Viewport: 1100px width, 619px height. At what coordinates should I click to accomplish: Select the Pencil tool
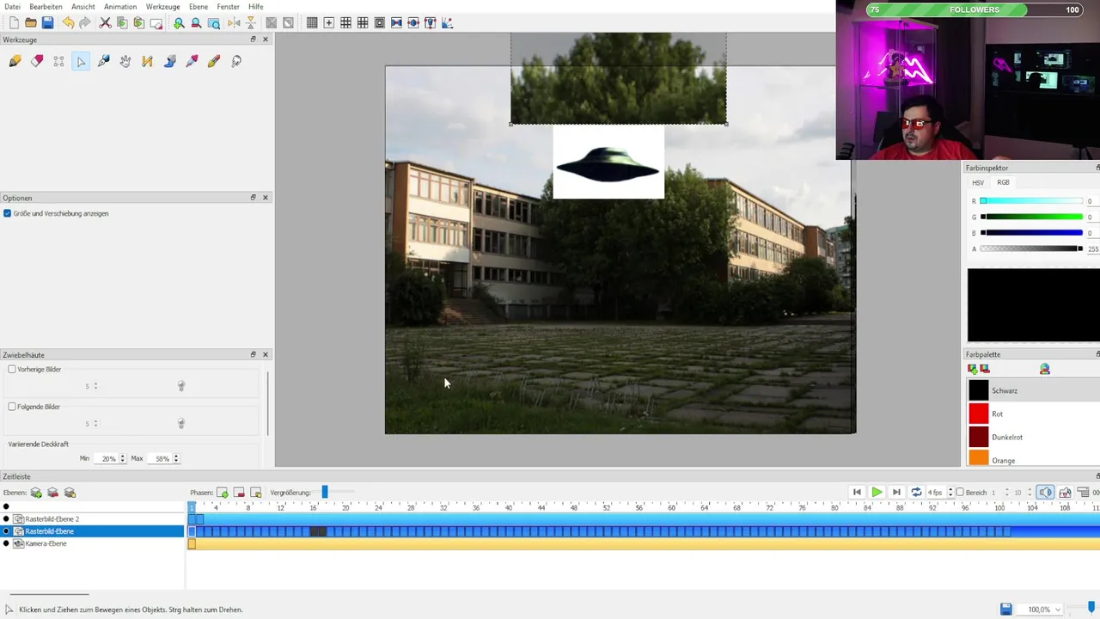click(15, 61)
